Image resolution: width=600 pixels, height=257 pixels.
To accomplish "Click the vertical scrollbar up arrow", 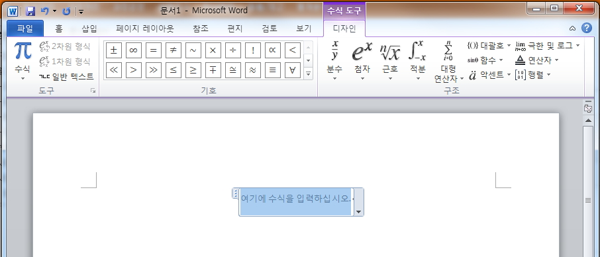I will point(588,121).
